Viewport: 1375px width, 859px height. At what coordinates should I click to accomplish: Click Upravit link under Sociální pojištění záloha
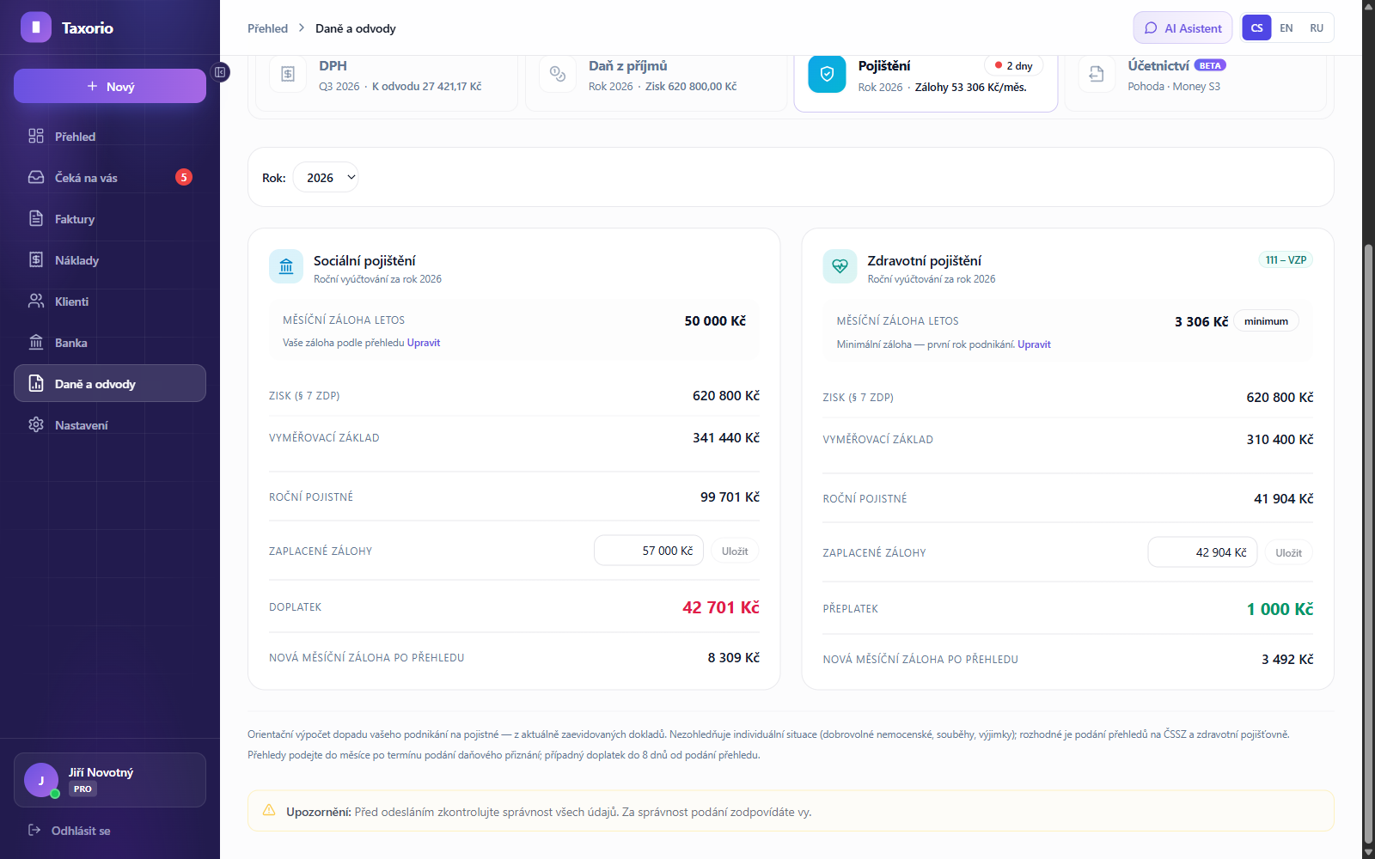click(x=424, y=343)
